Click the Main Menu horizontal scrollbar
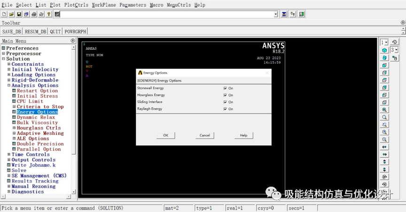 pos(36,197)
